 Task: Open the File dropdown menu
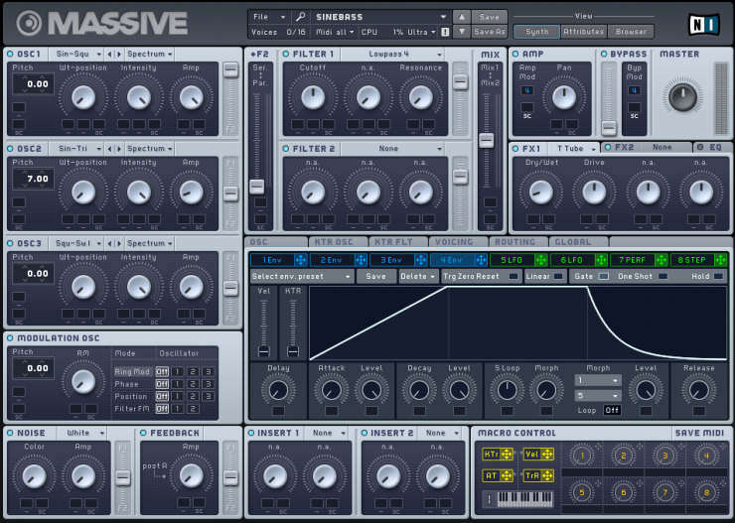point(269,17)
